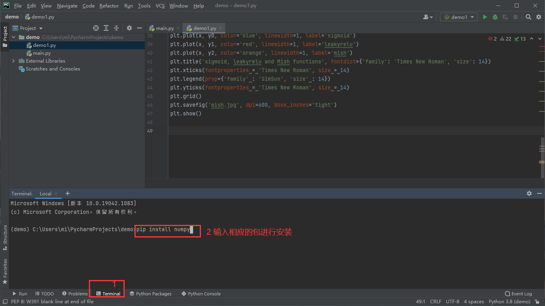Open Project panel gear options
This screenshot has height=306, width=545.
tap(129, 28)
